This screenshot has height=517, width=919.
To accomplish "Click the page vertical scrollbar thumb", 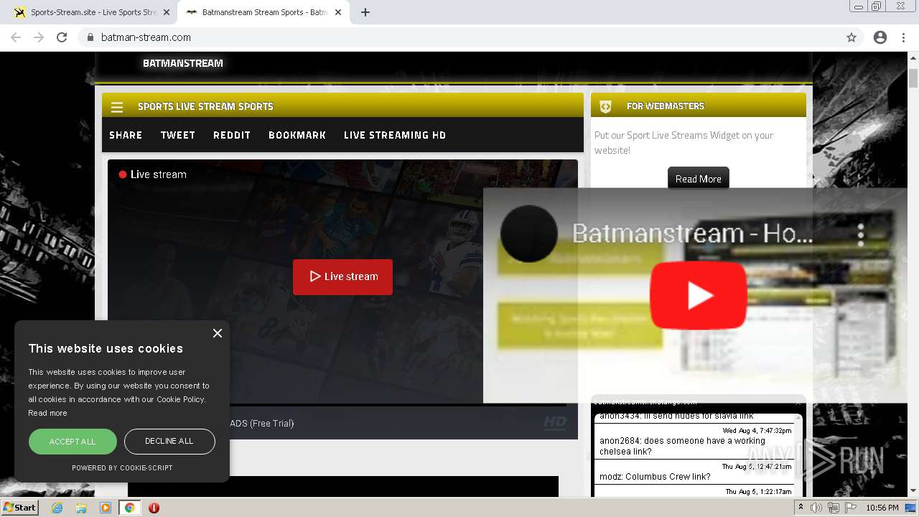I will pyautogui.click(x=913, y=78).
